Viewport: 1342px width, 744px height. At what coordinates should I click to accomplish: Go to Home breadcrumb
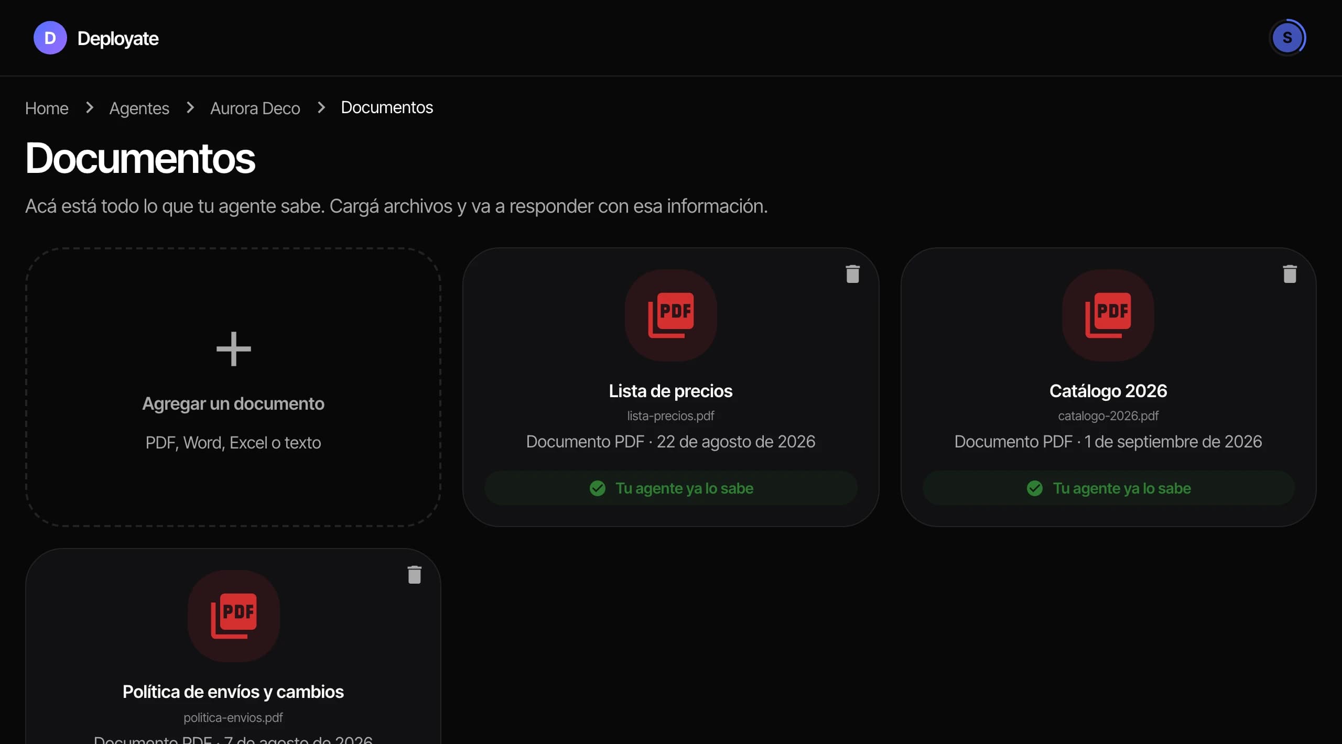pyautogui.click(x=47, y=108)
